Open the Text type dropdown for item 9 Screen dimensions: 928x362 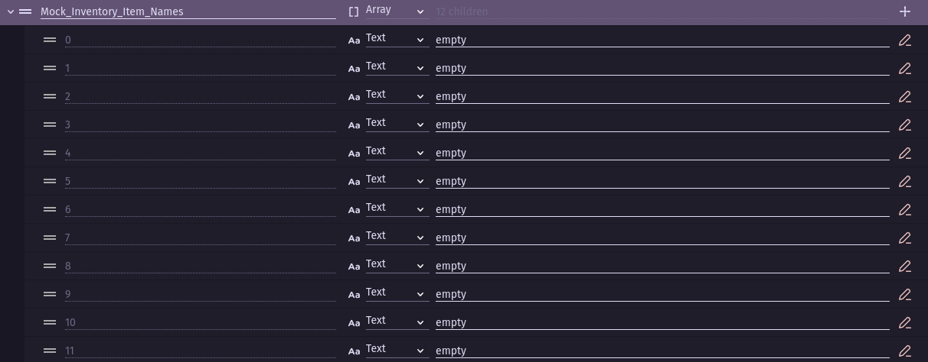point(396,294)
